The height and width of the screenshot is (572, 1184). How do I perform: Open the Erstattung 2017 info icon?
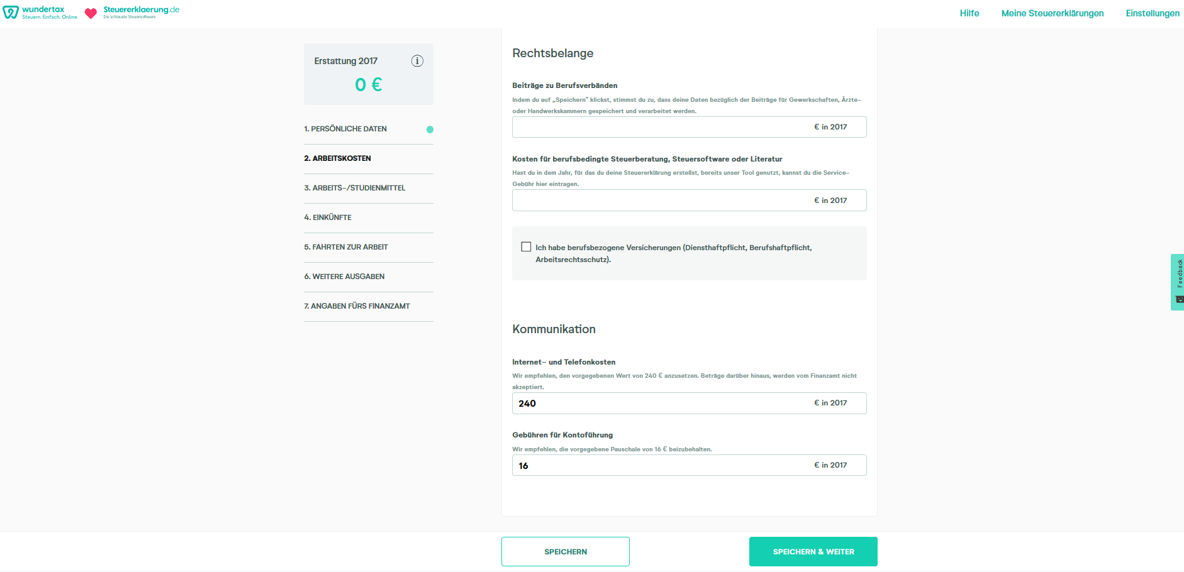[416, 61]
